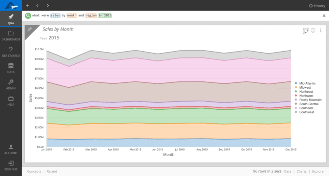The width and height of the screenshot is (329, 176).
Task: Click the Help TV icon
Action: [x=11, y=98]
